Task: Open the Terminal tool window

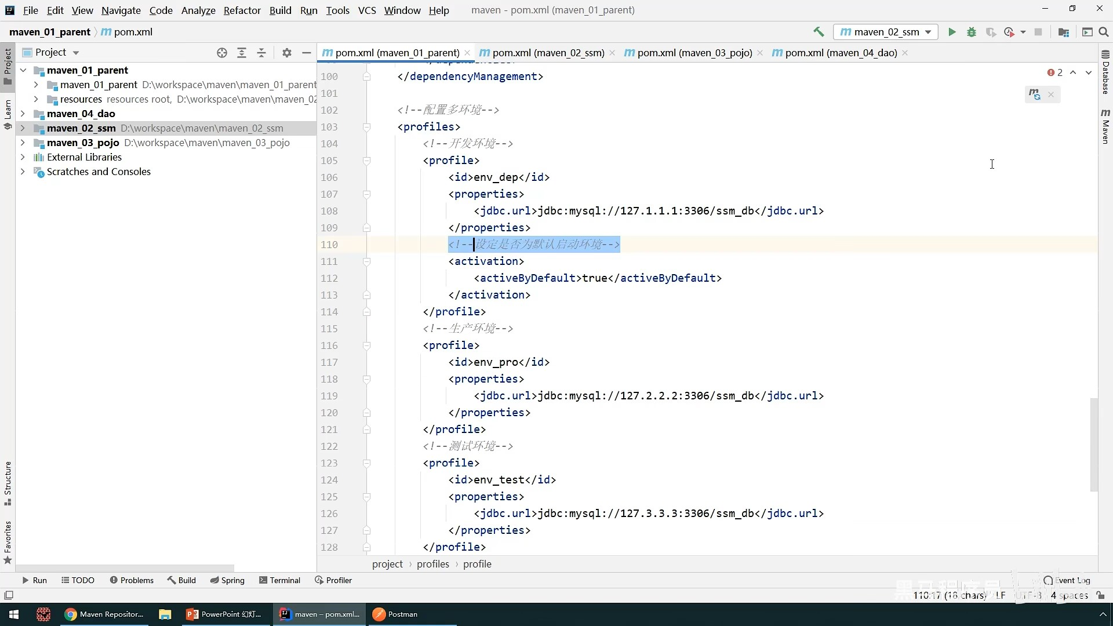Action: tap(279, 580)
